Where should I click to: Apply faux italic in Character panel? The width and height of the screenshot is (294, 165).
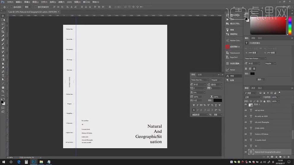point(197,105)
